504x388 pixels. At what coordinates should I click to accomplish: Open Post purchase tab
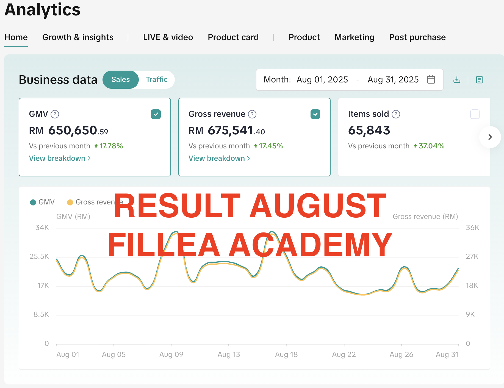point(417,37)
